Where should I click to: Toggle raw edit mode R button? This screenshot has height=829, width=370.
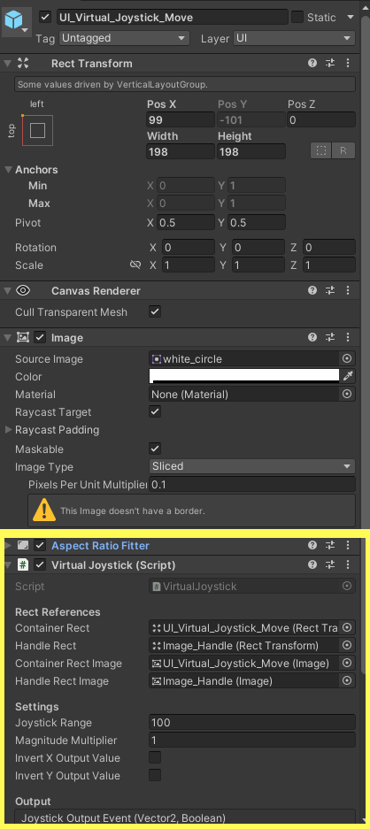(343, 150)
